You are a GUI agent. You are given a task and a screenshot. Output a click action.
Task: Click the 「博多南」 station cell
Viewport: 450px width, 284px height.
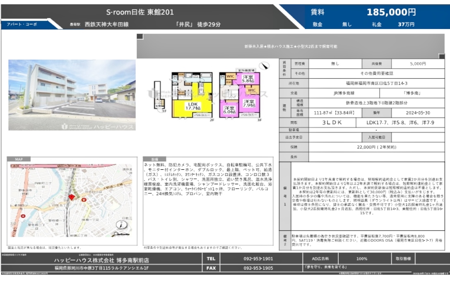(x=412, y=93)
